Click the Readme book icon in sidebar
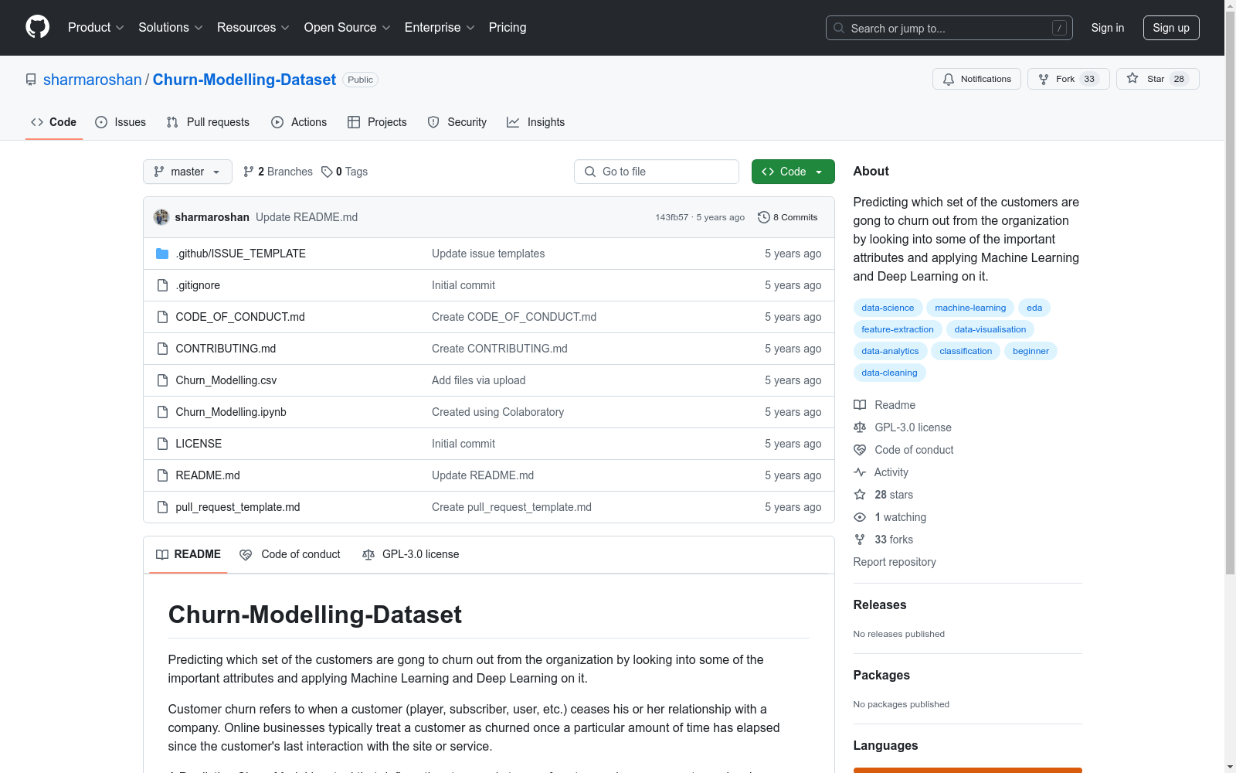This screenshot has height=773, width=1236. click(x=859, y=404)
